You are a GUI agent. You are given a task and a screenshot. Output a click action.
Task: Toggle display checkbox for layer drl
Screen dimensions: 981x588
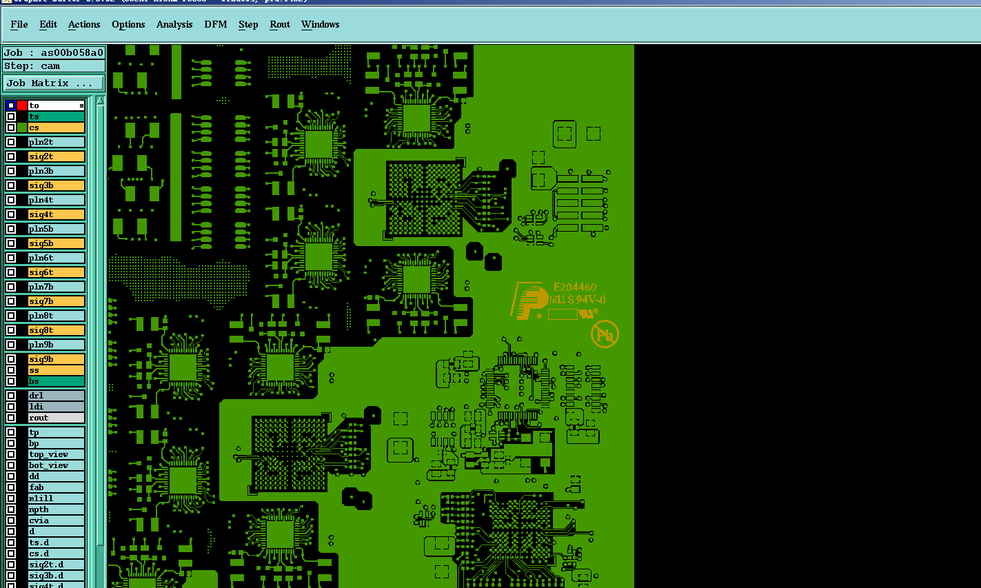click(11, 396)
